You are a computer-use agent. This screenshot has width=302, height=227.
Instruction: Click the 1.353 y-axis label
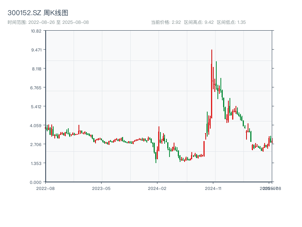(36, 163)
